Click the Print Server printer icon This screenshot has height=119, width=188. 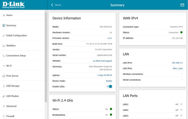4,76
